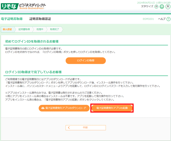171x141 pixels.
Task: Set text size to large (大)
Action: [168, 7]
